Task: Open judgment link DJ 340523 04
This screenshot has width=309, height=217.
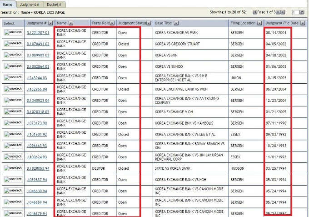Action: 38,101
